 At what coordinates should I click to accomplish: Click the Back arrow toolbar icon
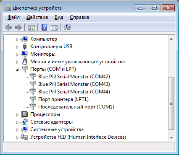(9, 27)
